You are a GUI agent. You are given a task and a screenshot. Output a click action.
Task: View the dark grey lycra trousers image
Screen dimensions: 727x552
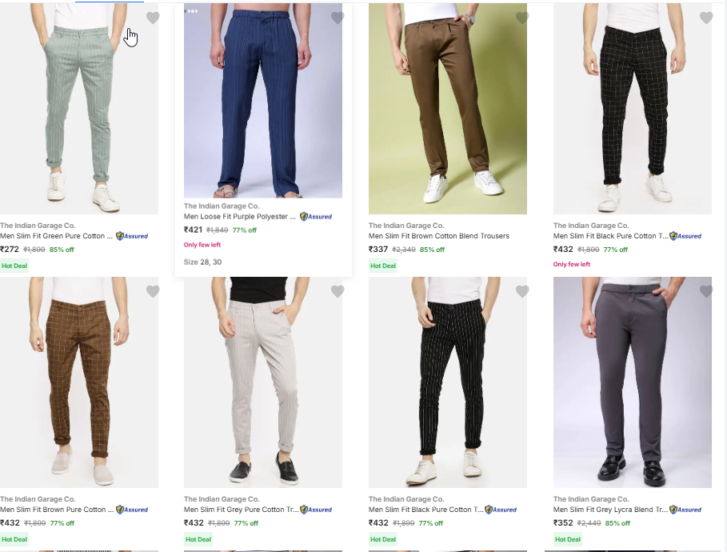tap(632, 382)
